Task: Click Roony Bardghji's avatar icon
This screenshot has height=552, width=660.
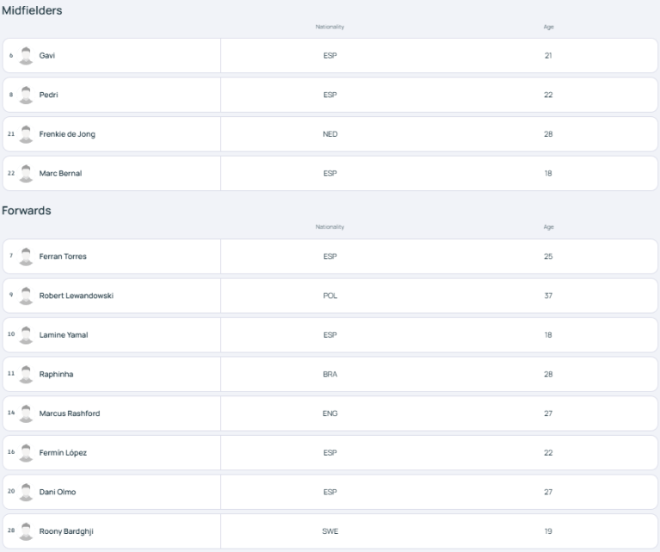Action: coord(26,531)
